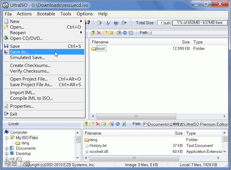Click the rename icon in image toolbar
This screenshot has width=231, height=170.
click(111, 32)
